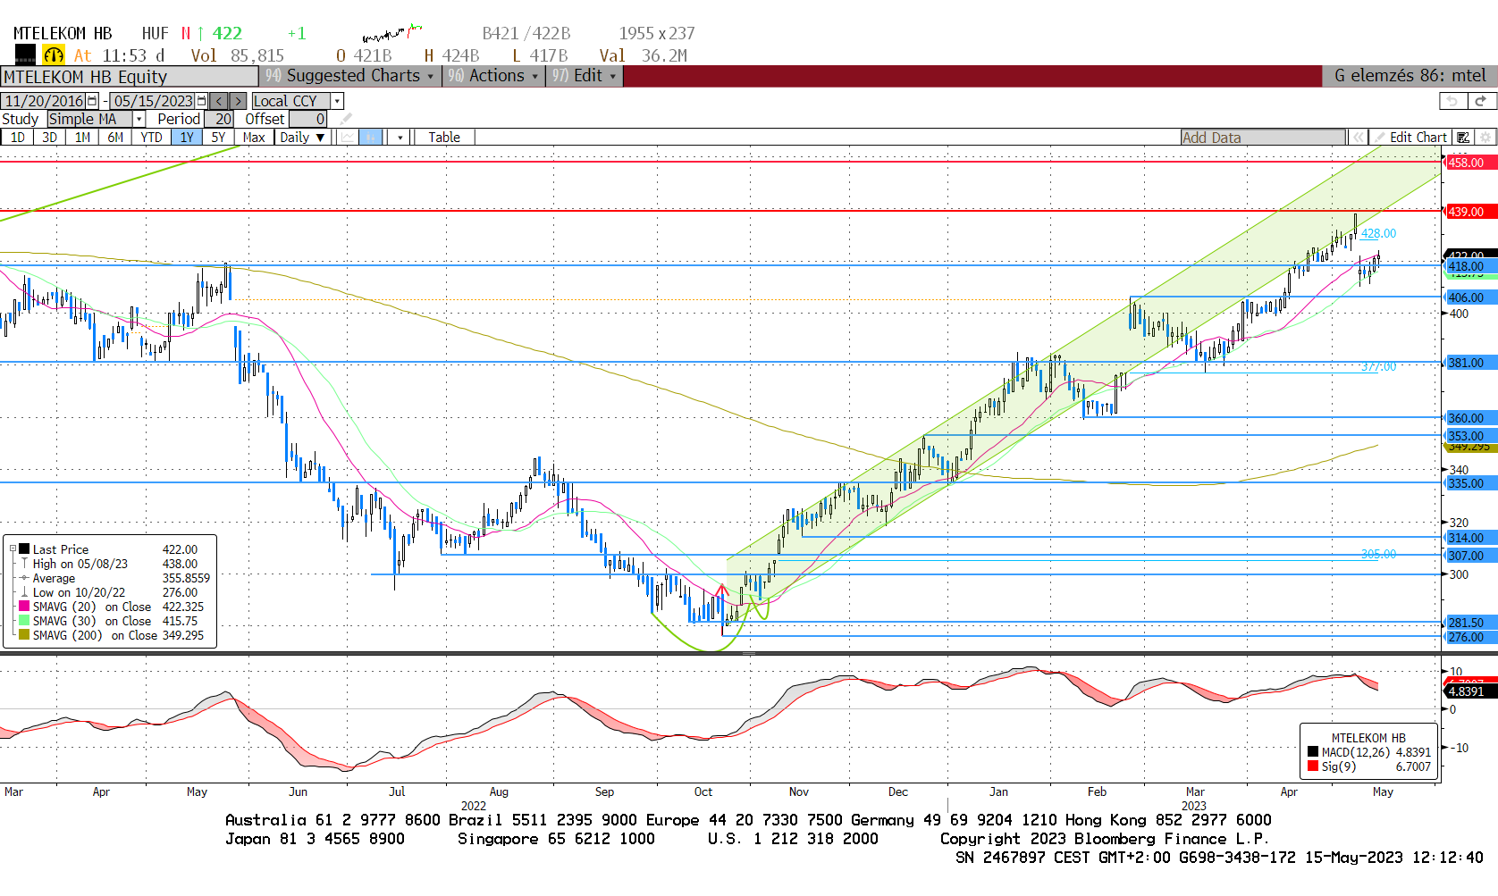Click the 335.00 blue price level label
1498x896 pixels.
pos(1471,483)
